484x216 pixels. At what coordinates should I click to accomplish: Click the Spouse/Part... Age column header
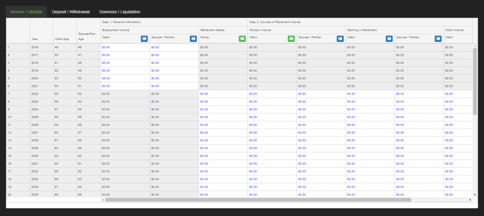[88, 30]
